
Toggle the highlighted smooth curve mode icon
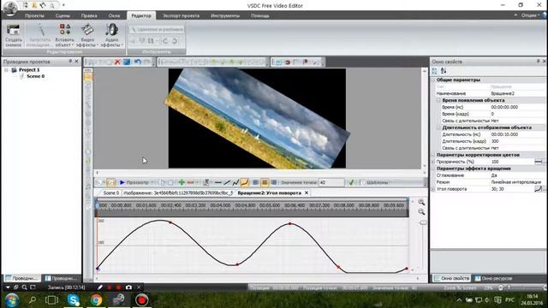(244, 182)
